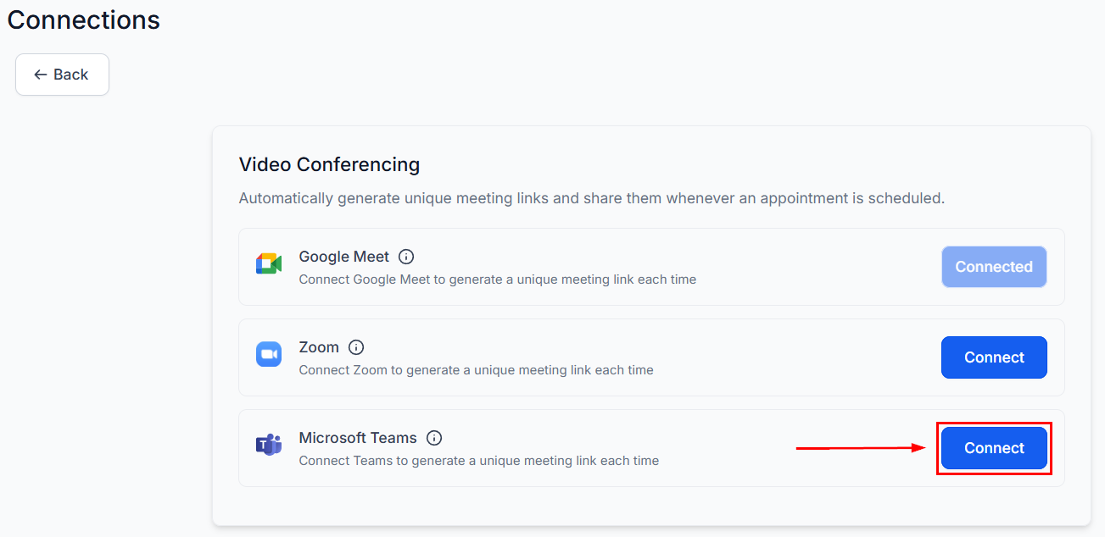View info for Microsoft Teams
Viewport: 1105px width, 537px height.
click(434, 437)
